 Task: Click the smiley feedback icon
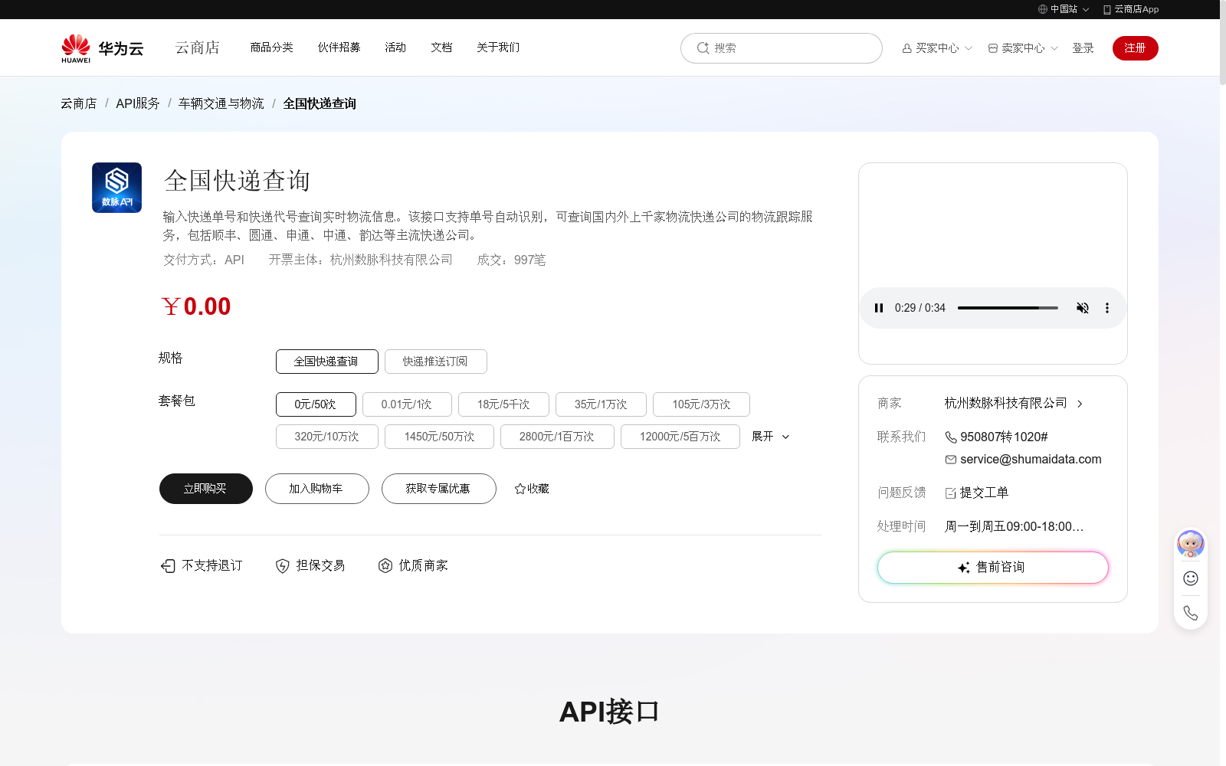(x=1191, y=578)
